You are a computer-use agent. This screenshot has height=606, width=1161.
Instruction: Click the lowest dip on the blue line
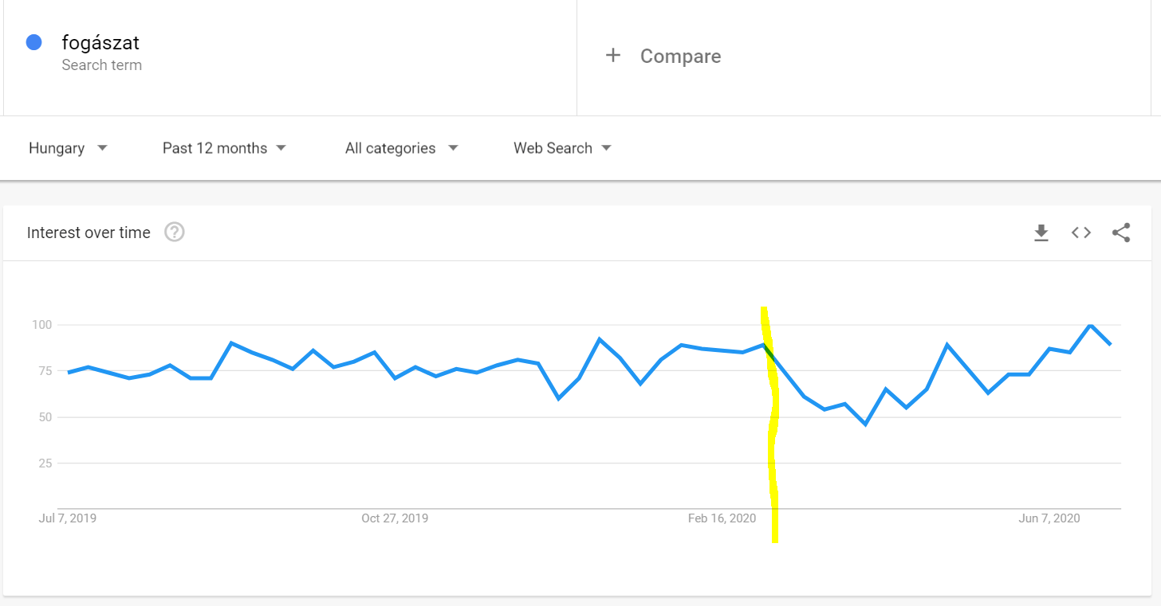tap(865, 424)
